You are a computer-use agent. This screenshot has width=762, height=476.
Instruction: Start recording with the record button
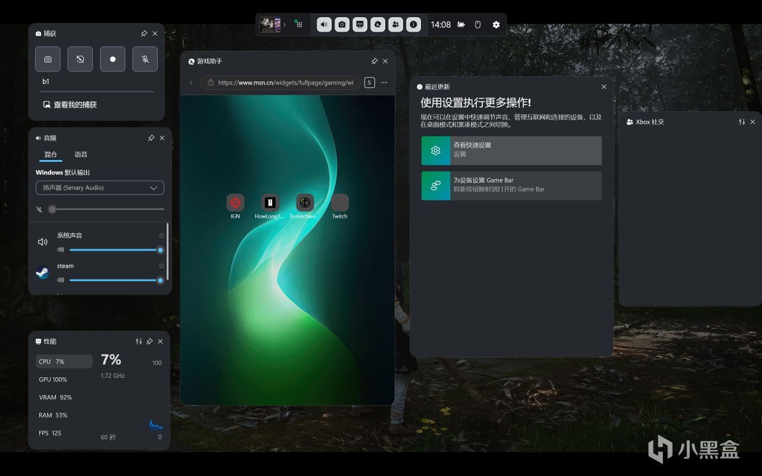point(113,59)
